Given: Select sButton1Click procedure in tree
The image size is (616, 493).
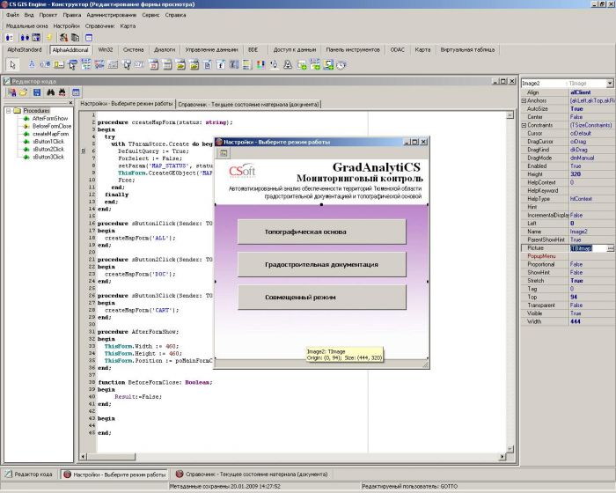Looking at the screenshot, I should [48, 142].
